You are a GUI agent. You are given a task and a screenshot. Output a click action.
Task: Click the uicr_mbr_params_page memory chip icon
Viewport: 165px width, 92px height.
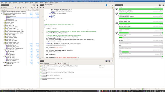click(117, 23)
